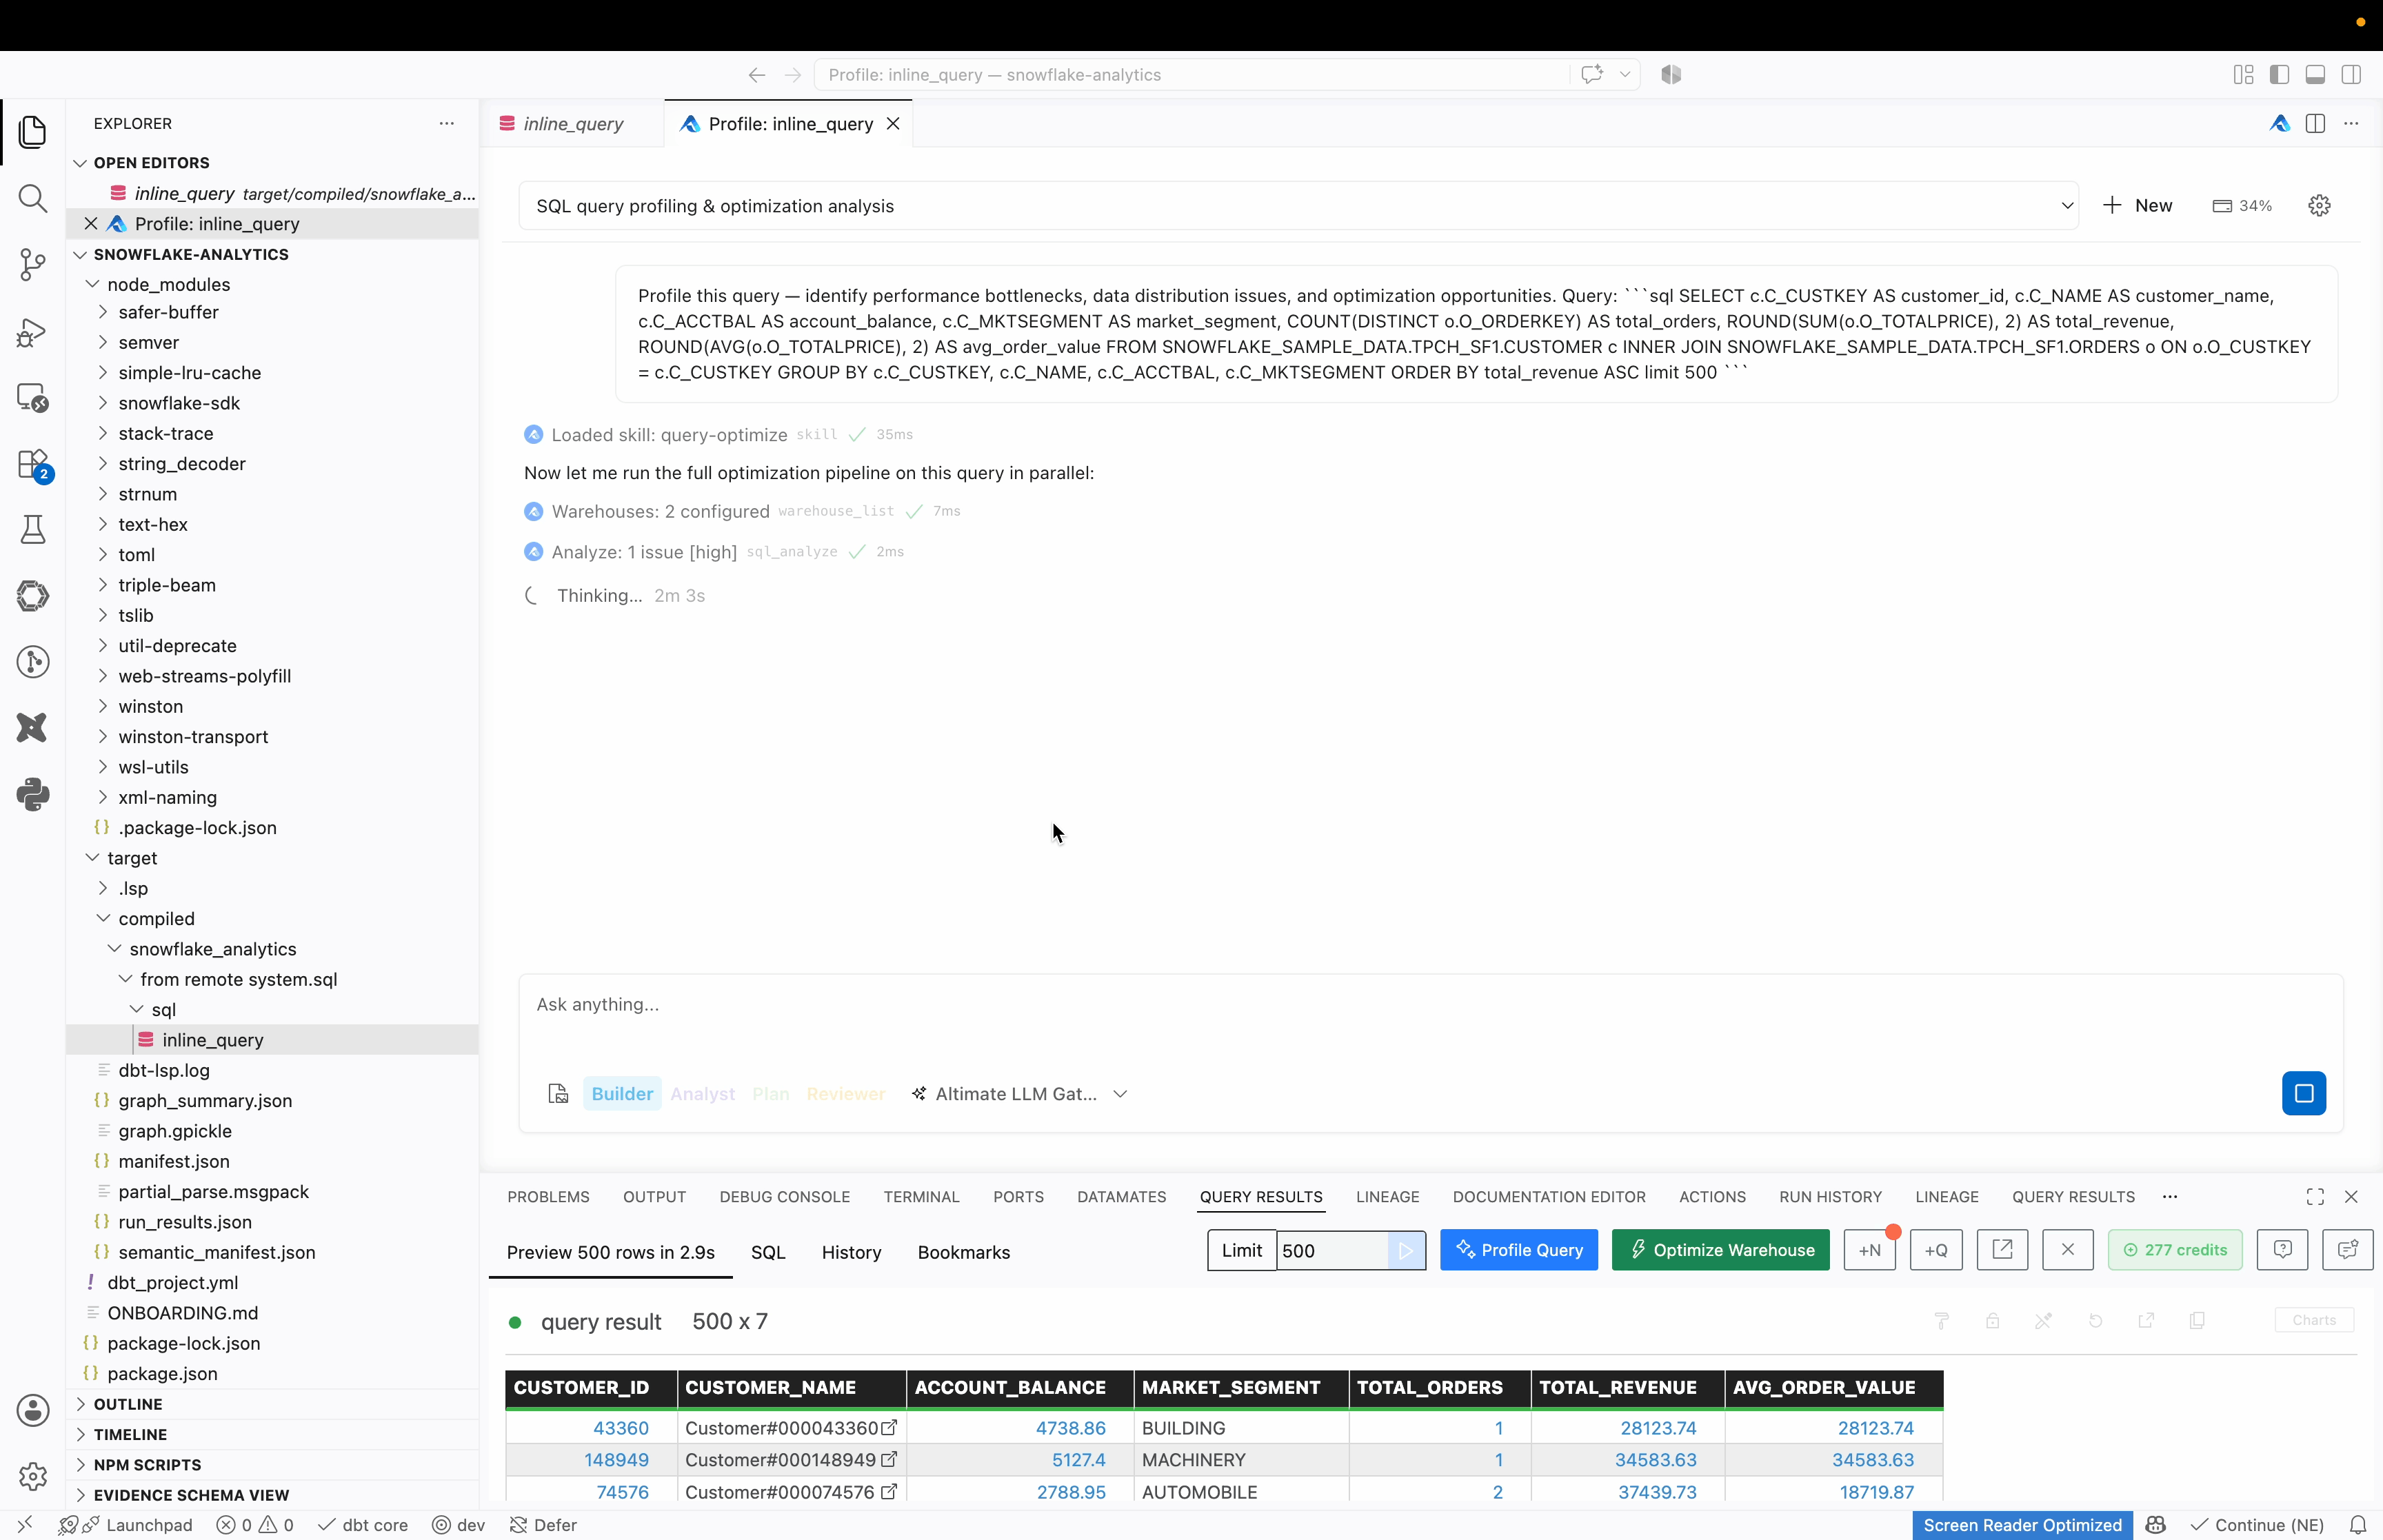The image size is (2383, 1540).
Task: Close the Profile: inline_query tab
Action: tap(893, 124)
